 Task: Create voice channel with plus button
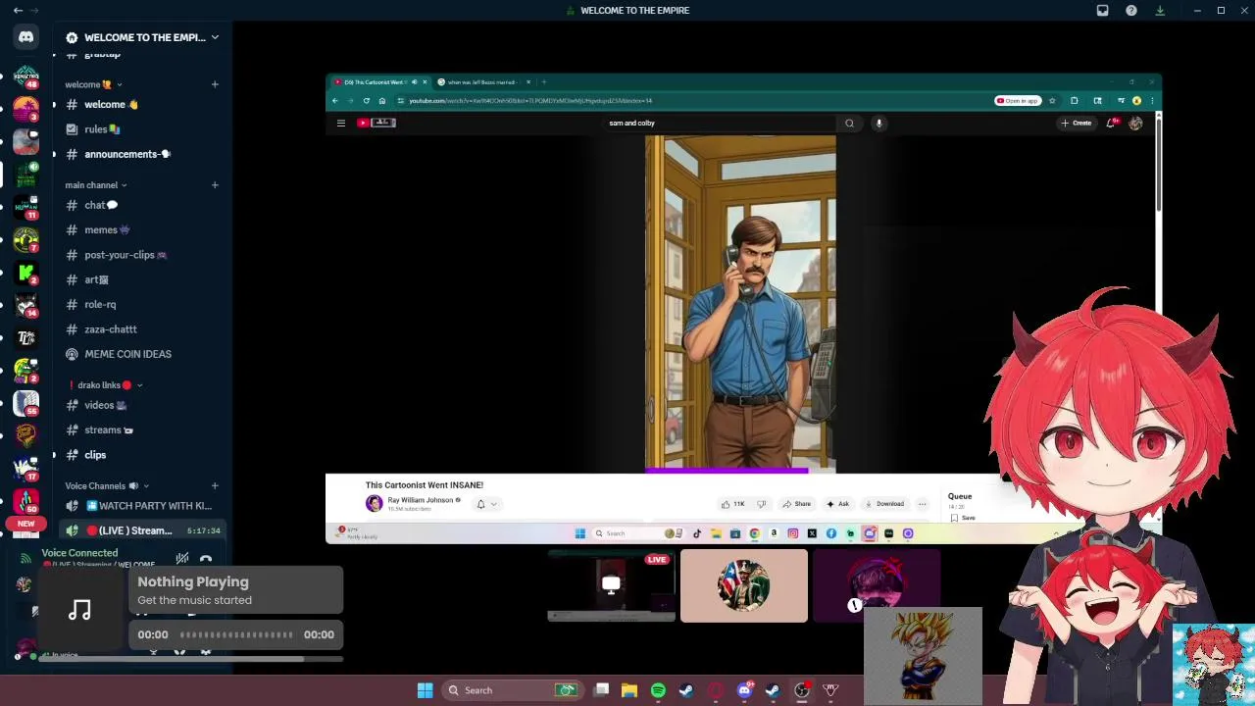click(x=215, y=485)
